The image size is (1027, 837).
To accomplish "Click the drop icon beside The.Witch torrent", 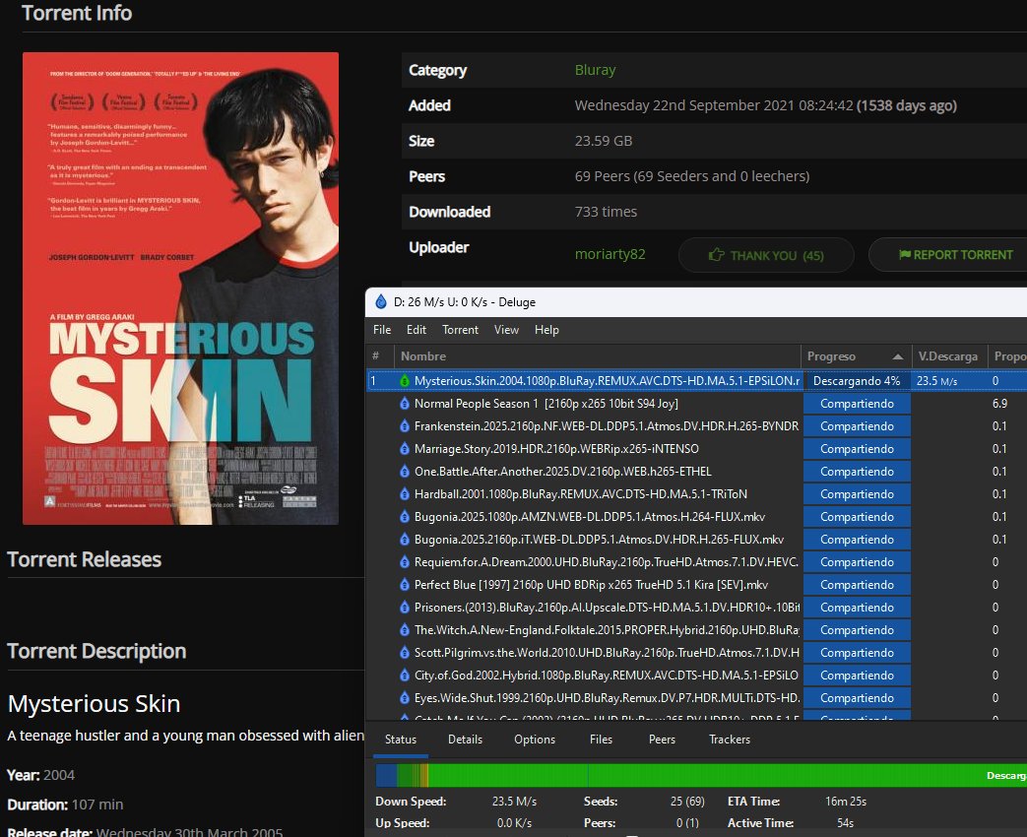I will click(x=405, y=630).
